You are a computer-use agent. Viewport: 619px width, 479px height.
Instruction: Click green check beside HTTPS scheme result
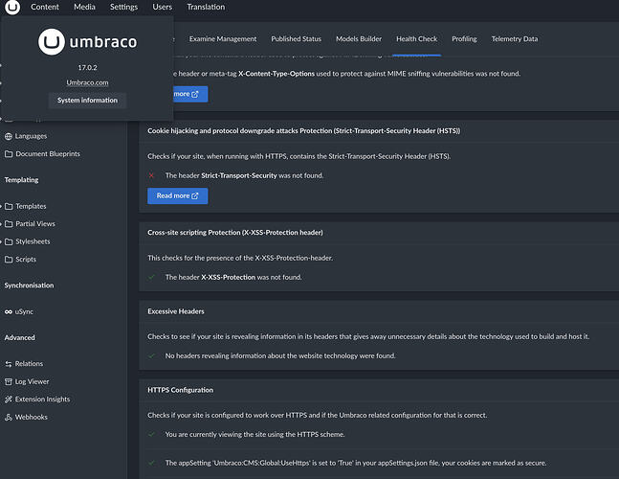click(x=151, y=434)
